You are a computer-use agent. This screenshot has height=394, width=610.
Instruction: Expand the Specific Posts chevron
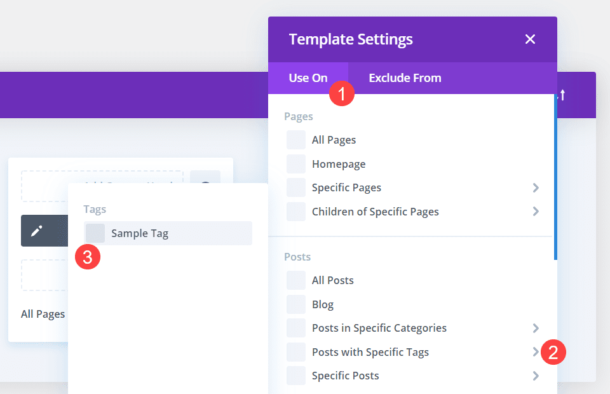click(x=536, y=376)
